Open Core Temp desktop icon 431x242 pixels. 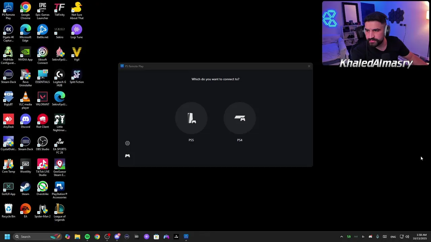tap(8, 166)
